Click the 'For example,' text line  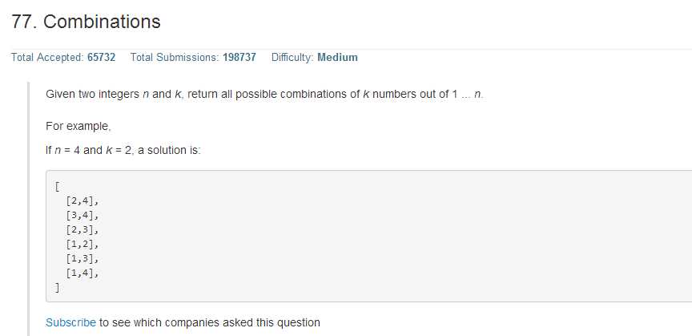[78, 127]
